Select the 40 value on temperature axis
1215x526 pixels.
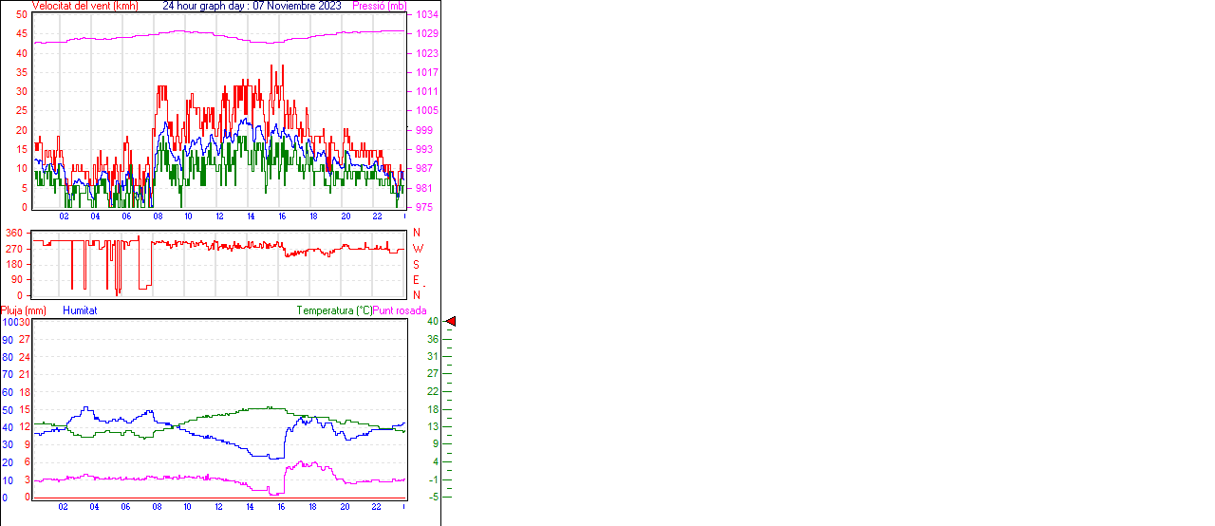tap(433, 322)
